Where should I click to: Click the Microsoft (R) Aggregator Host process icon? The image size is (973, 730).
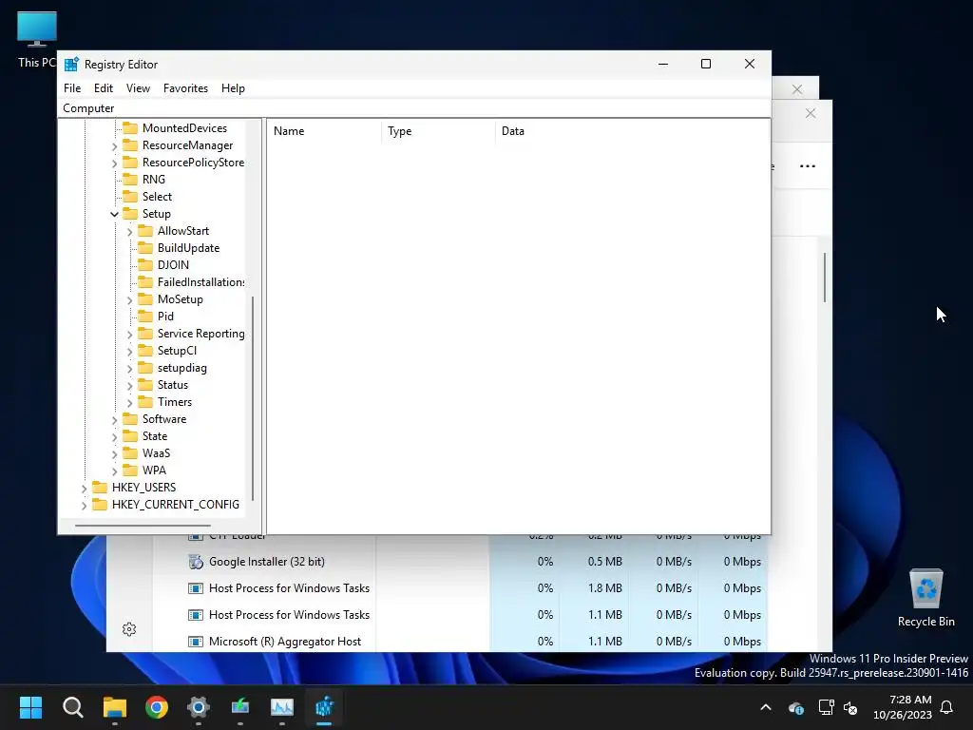(x=196, y=642)
